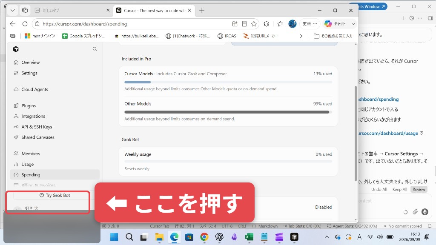Click the Cursor cube logo in sidebar
Image resolution: width=436 pixels, height=245 pixels.
(x=16, y=49)
